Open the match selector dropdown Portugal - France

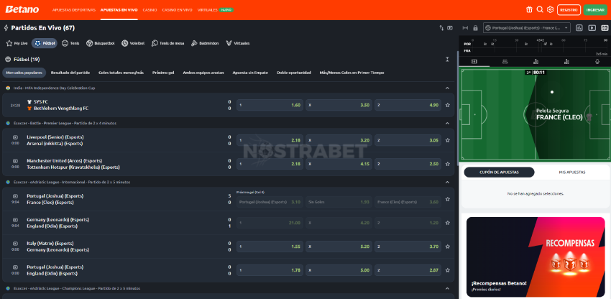point(527,28)
